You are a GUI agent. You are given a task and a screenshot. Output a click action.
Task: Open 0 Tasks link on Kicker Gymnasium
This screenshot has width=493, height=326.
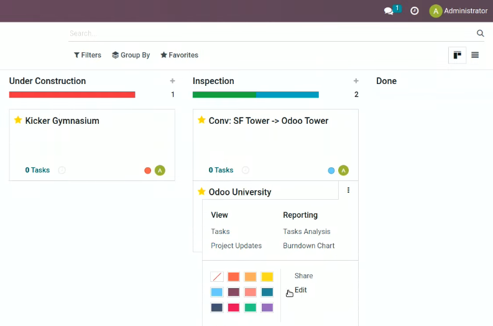click(37, 170)
